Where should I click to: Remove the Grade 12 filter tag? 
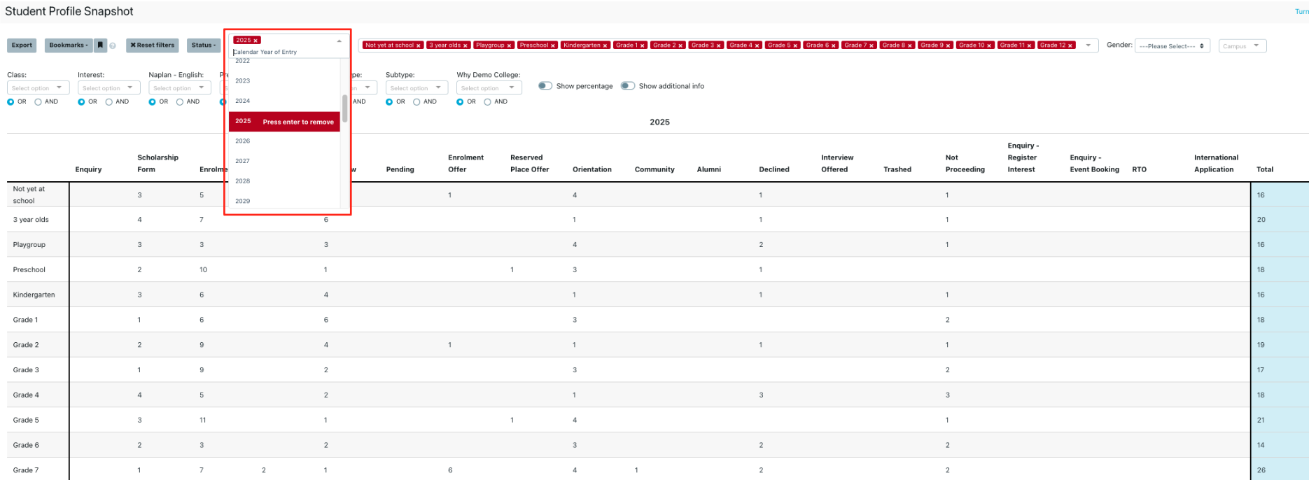coord(1070,45)
